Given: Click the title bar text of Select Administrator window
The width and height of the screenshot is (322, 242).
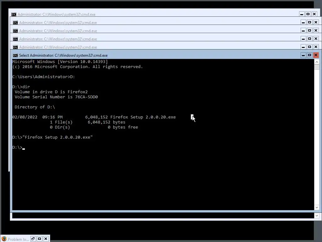Looking at the screenshot, I should pyautogui.click(x=63, y=55).
